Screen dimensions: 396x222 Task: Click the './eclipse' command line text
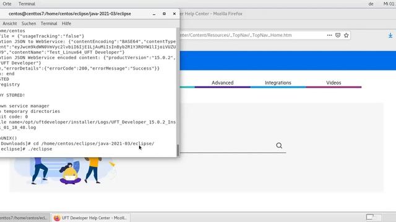point(40,149)
